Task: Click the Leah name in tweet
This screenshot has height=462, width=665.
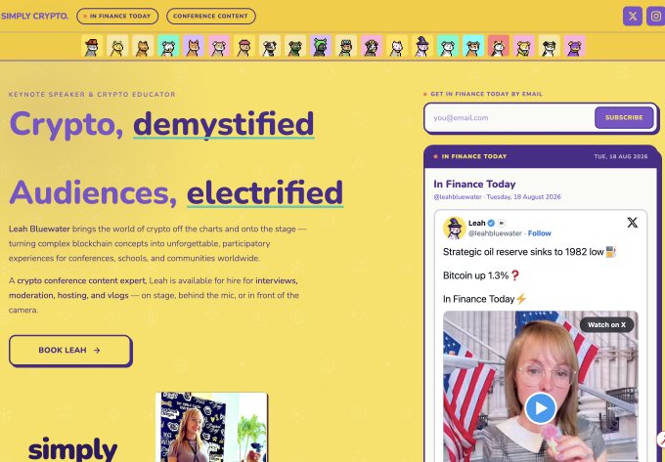Action: click(476, 223)
